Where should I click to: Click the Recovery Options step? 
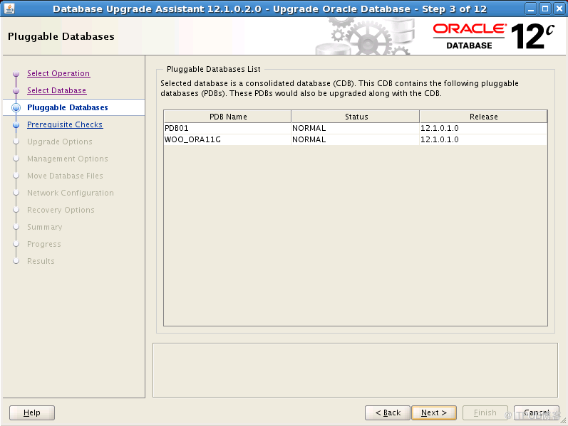coord(61,210)
